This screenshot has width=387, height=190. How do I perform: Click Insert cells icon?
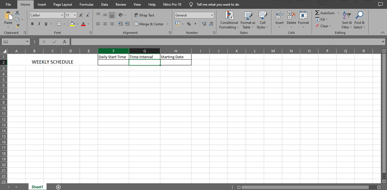[x=280, y=15]
